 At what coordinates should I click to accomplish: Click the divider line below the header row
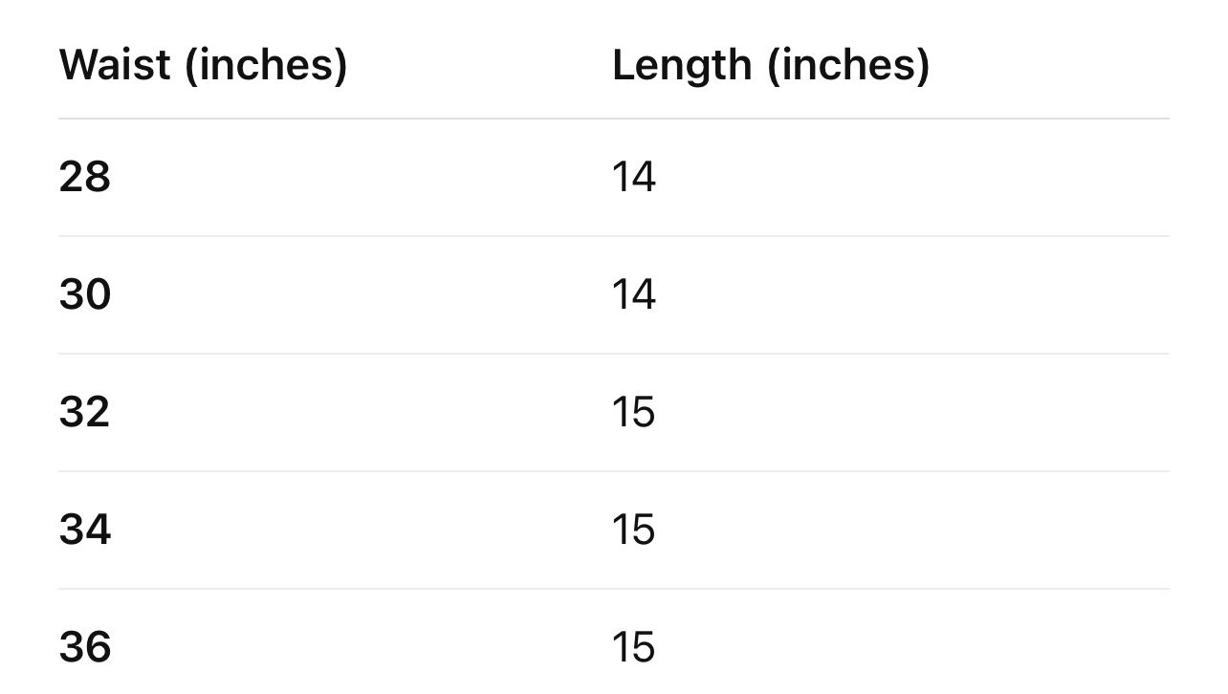tap(613, 119)
